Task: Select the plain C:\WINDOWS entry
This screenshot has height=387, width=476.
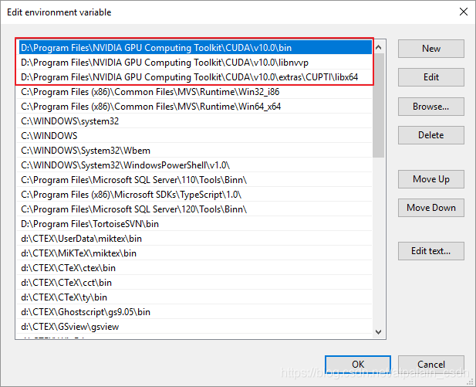Action: pos(195,136)
